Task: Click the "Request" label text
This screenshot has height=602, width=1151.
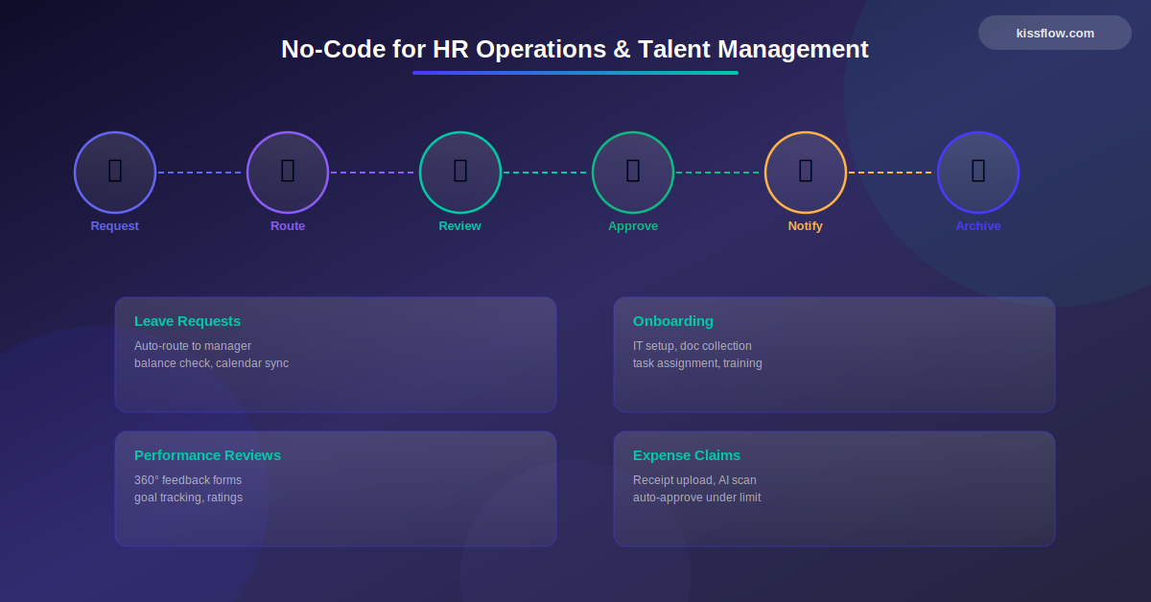Action: 115,226
